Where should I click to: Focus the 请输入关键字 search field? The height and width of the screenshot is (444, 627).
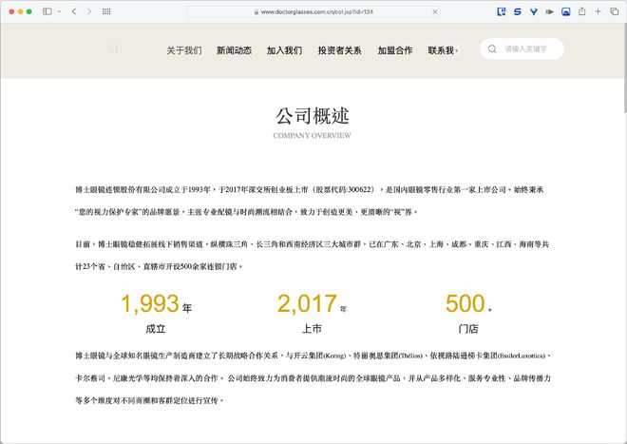tap(522, 48)
